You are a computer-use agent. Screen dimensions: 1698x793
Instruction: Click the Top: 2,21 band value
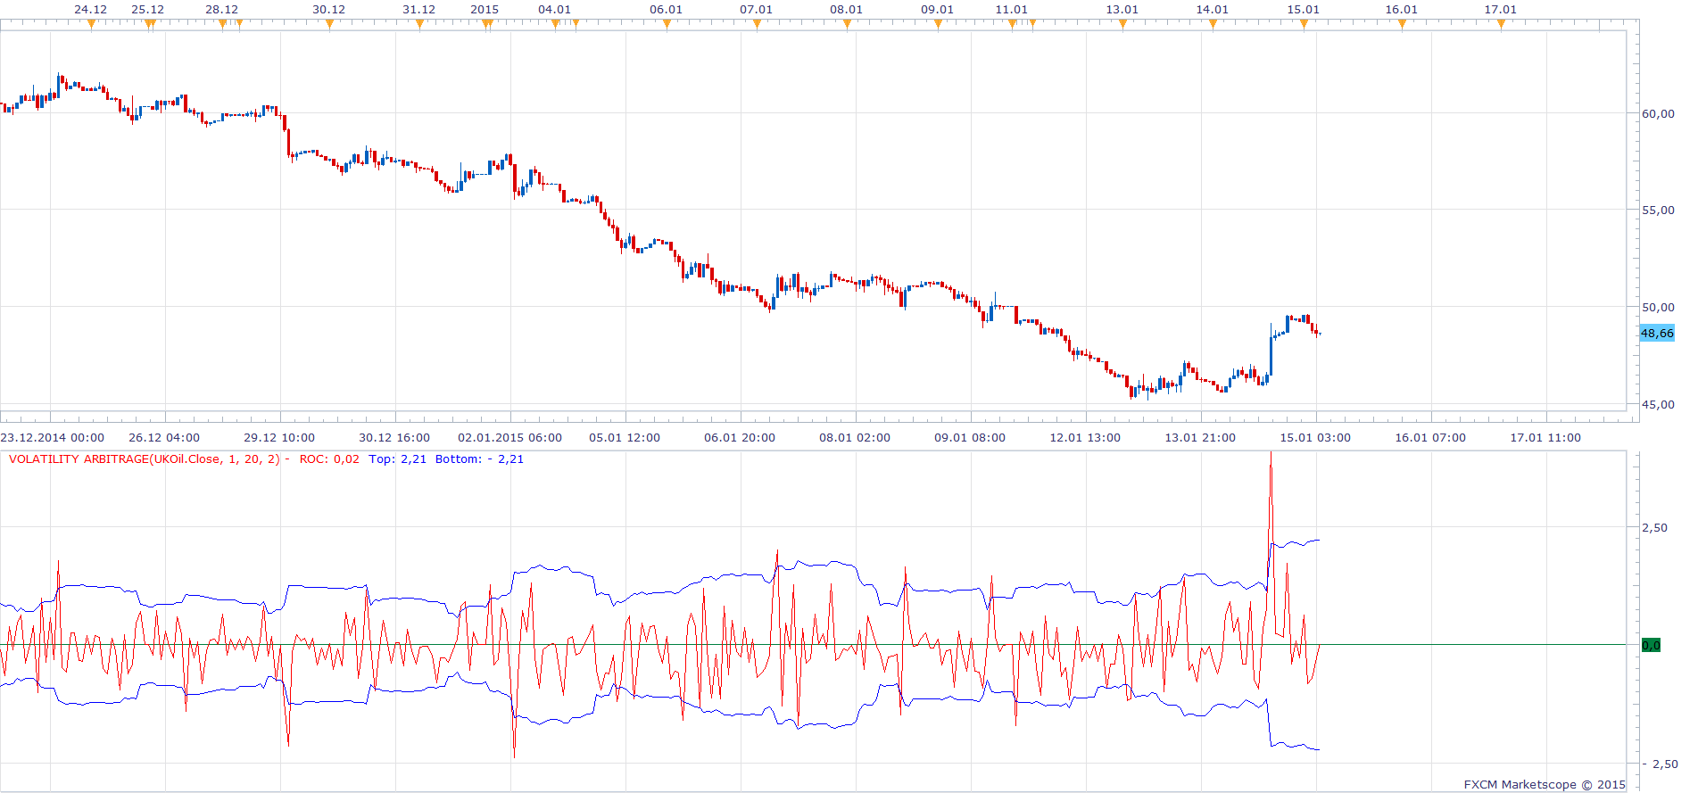(x=398, y=459)
